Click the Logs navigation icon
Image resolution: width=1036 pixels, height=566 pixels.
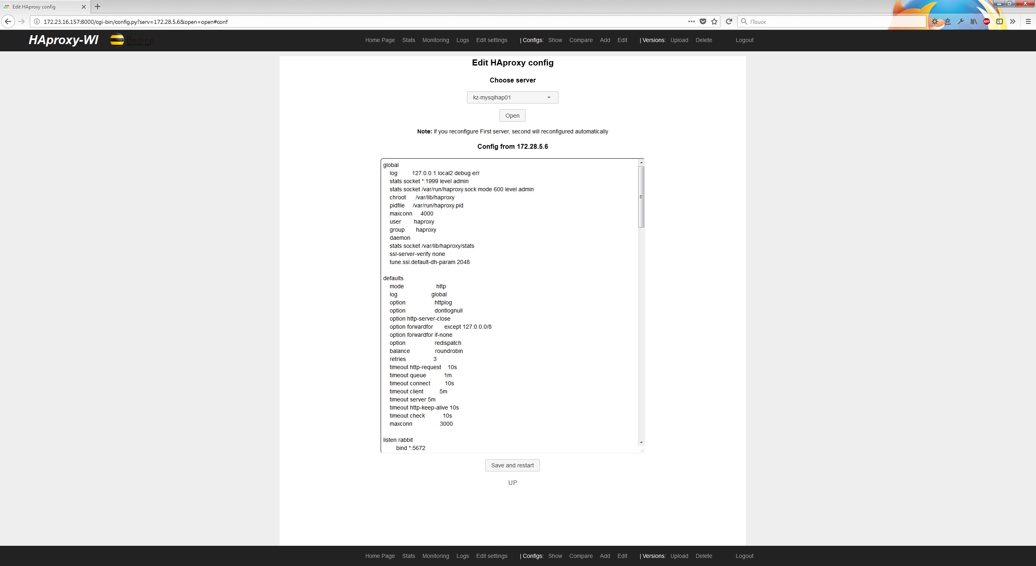(x=463, y=40)
